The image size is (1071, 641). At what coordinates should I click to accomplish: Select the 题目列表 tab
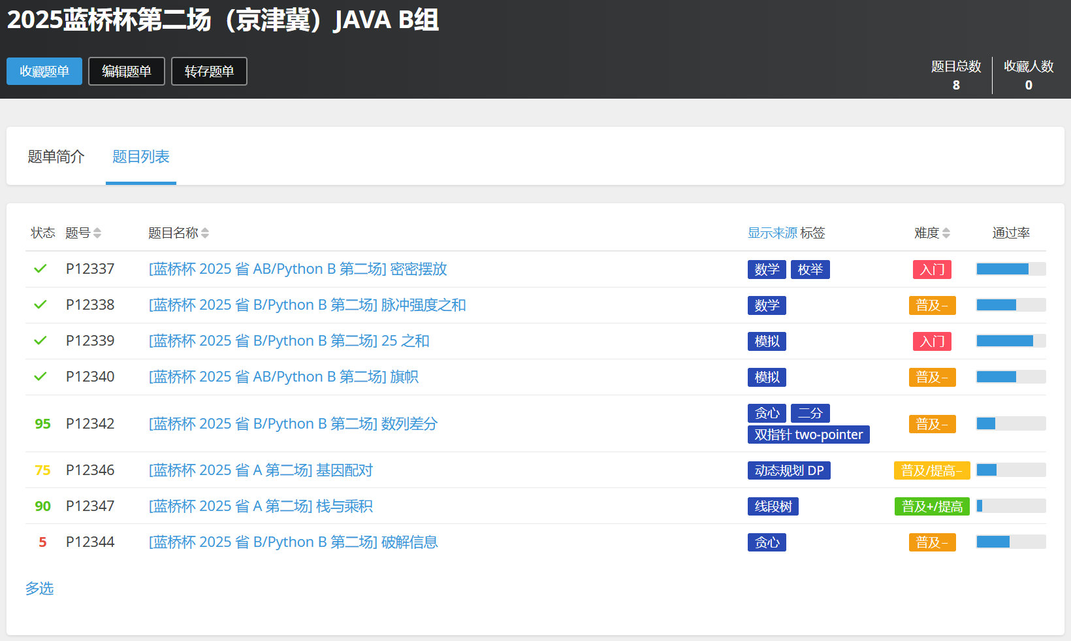pos(141,157)
